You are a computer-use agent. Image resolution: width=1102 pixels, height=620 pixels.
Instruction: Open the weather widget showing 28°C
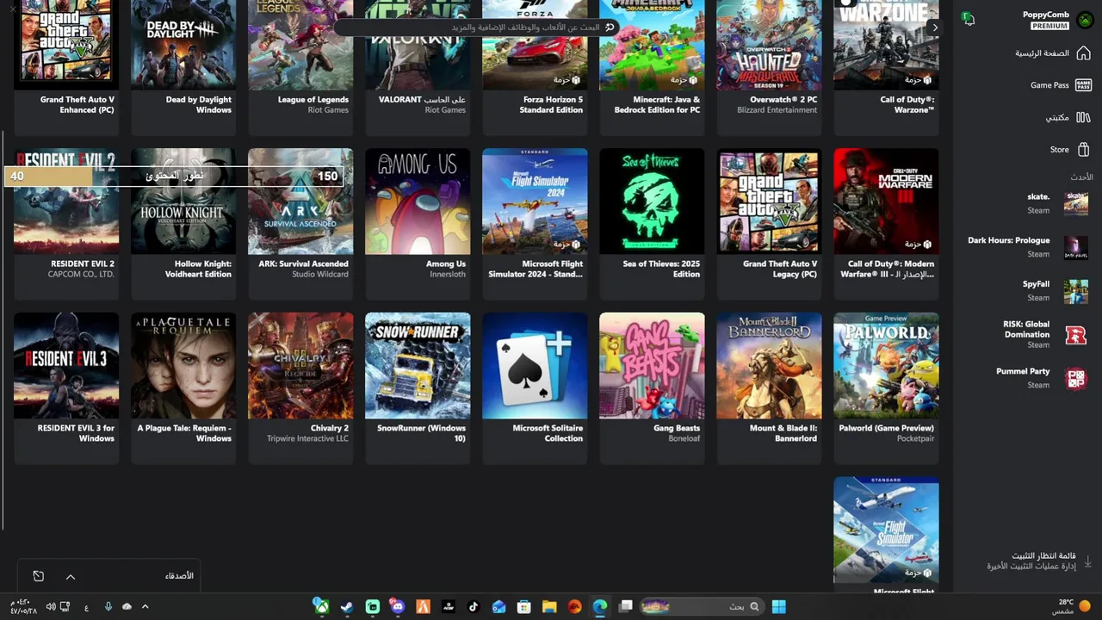click(x=1072, y=606)
